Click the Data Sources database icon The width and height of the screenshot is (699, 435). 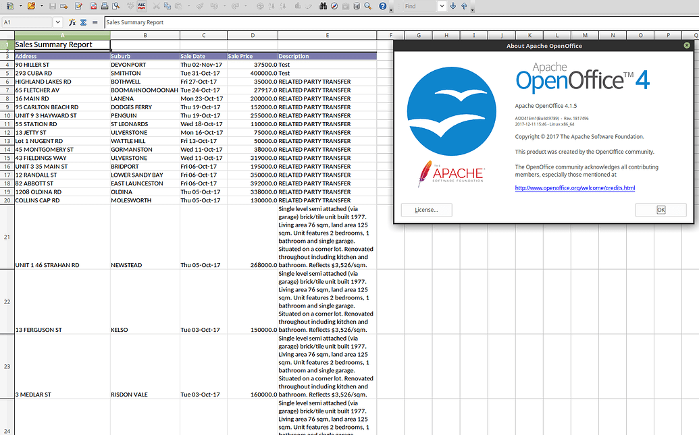[357, 6]
